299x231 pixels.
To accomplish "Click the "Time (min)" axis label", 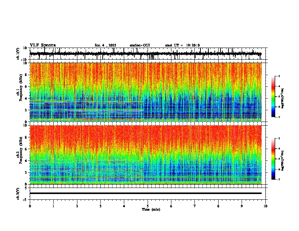I will tap(151, 209).
